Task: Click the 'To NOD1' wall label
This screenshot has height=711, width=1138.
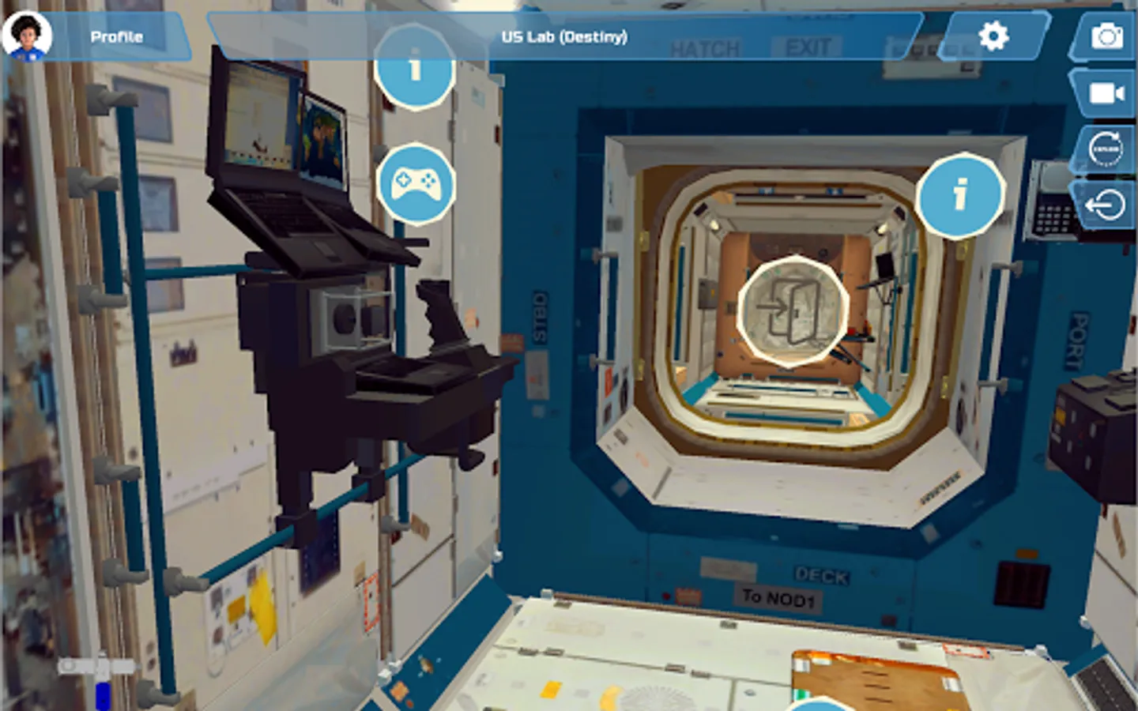Action: tap(778, 598)
